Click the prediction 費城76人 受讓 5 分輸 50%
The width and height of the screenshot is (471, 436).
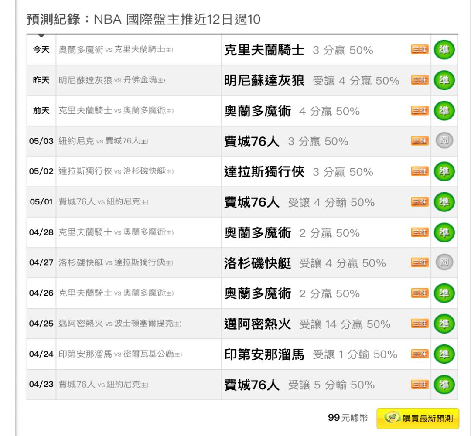click(x=300, y=385)
